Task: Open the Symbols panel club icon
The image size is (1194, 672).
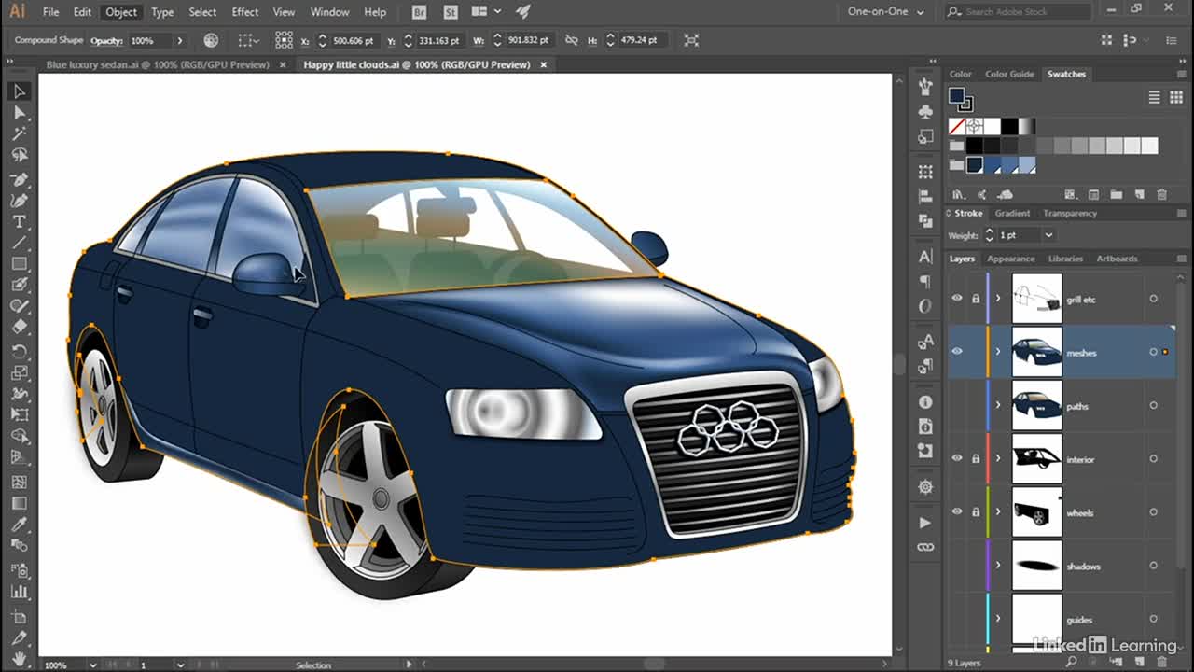Action: [925, 112]
